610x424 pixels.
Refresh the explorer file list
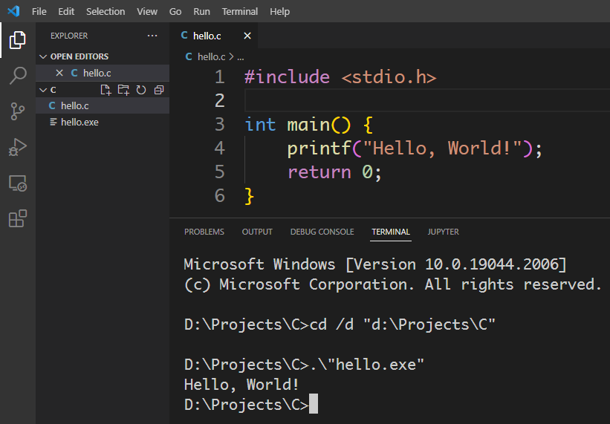pyautogui.click(x=141, y=90)
